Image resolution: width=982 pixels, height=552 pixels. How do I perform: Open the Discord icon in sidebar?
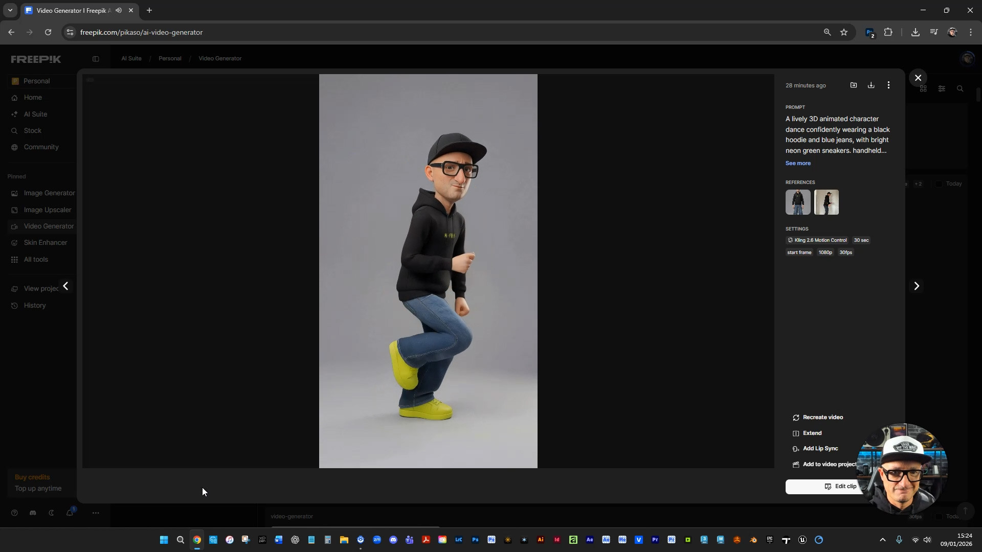pos(33,513)
